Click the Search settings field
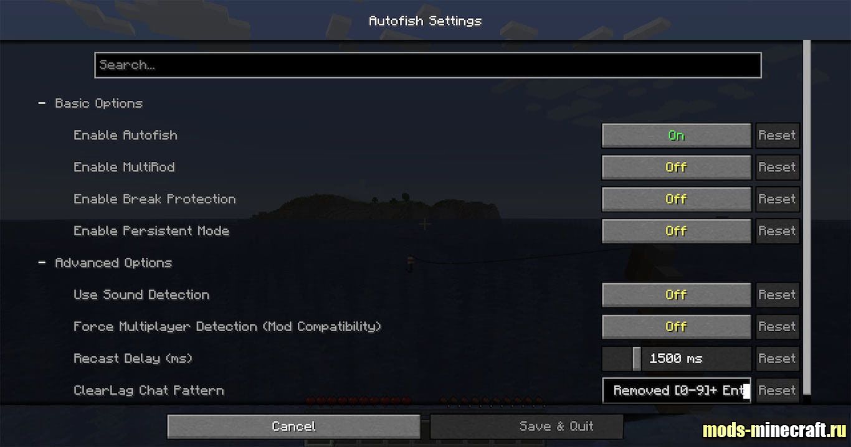The image size is (851, 447). point(428,65)
